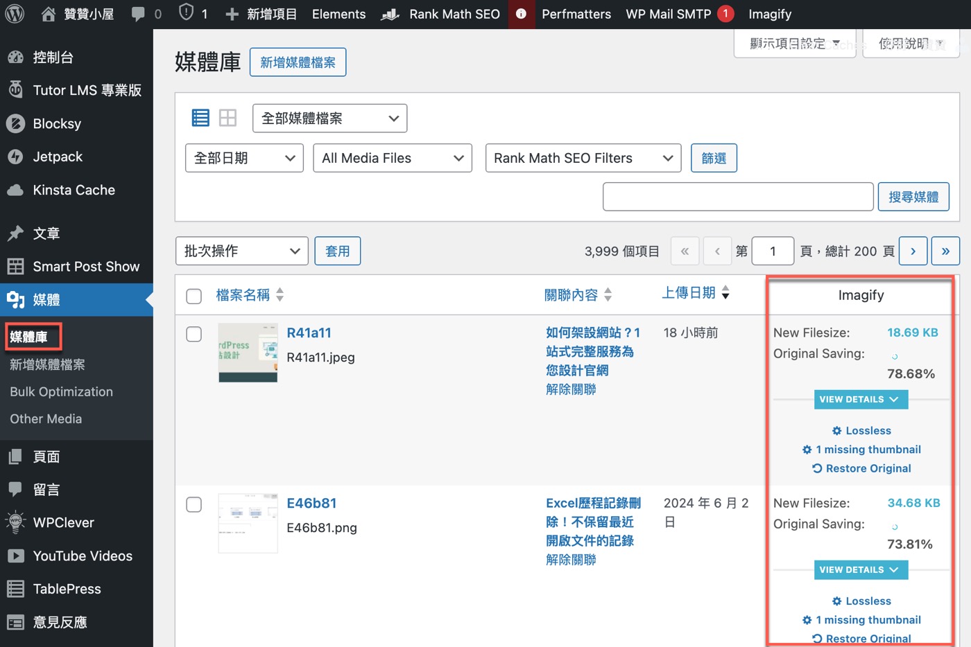Viewport: 971px width, 647px height.
Task: Open Bulk Optimization submenu item
Action: pyautogui.click(x=61, y=391)
